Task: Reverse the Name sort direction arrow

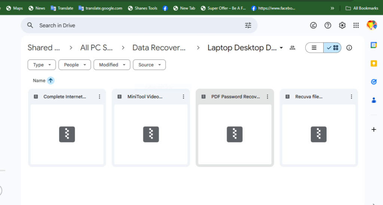Action: point(50,80)
